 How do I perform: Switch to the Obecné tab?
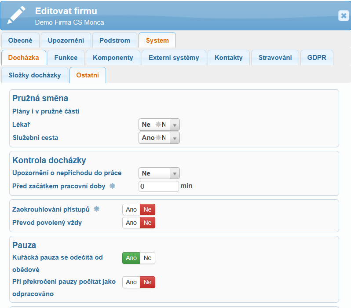tap(20, 40)
